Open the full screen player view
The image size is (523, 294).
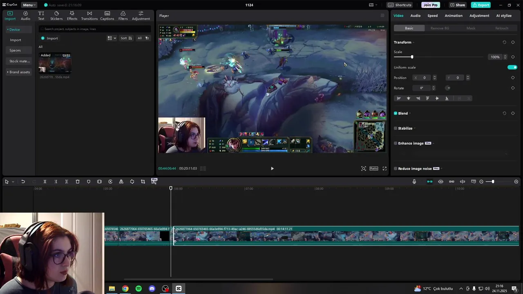(x=384, y=169)
